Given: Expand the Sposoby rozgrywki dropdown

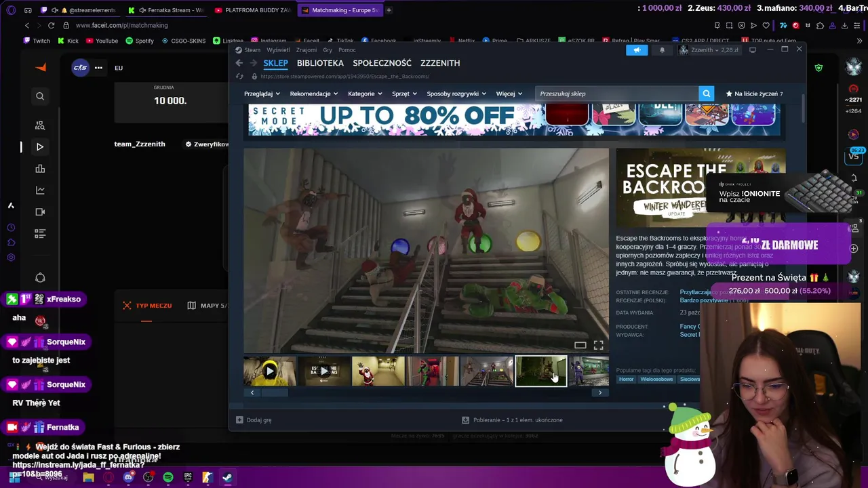Looking at the screenshot, I should tap(456, 94).
